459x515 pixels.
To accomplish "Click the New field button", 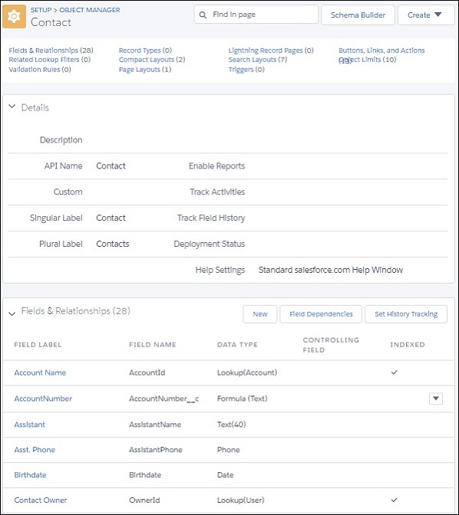I will [x=260, y=314].
